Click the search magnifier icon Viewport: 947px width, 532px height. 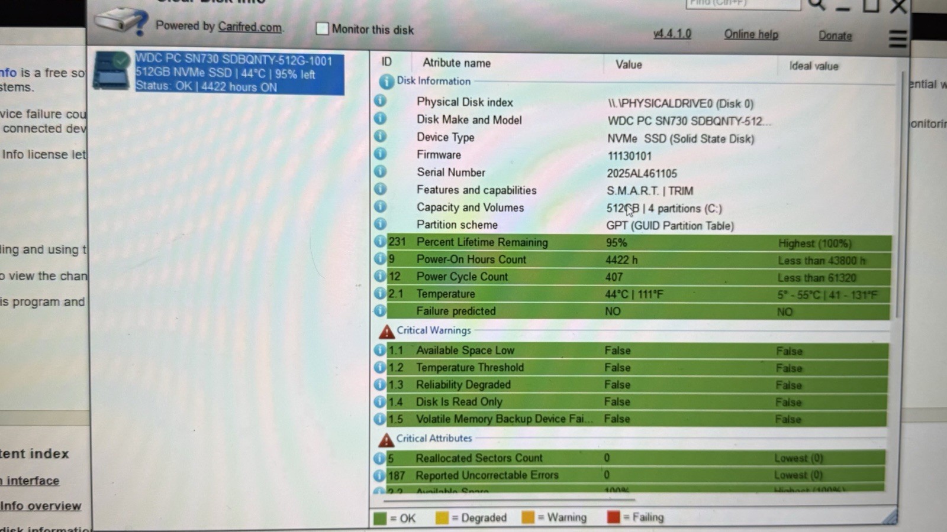tap(817, 5)
